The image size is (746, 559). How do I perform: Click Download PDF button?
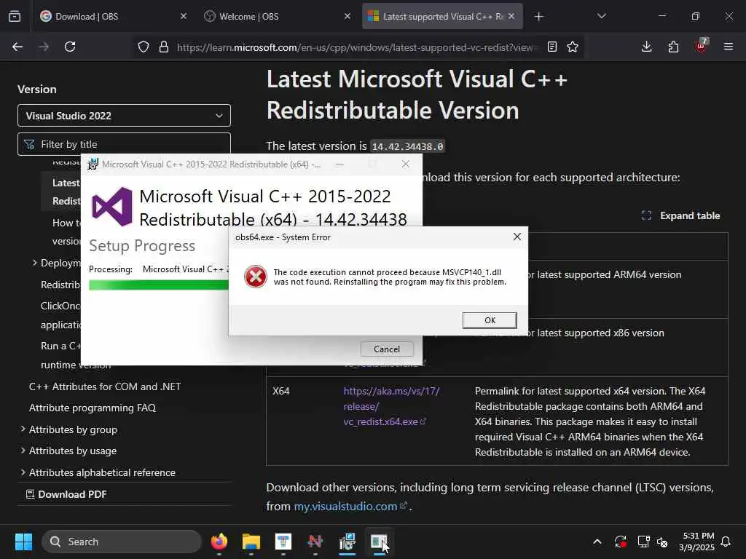66,494
